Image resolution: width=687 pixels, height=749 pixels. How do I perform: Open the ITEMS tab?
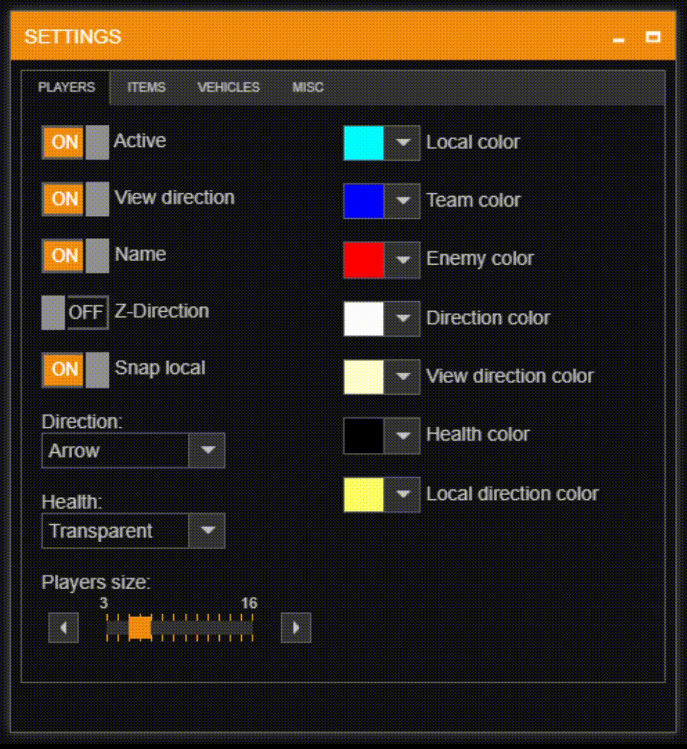[x=146, y=88]
